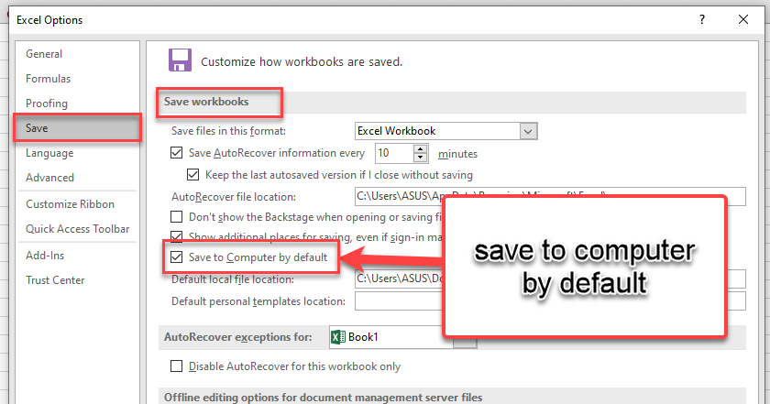Screen dimensions: 770x404
Task: Open the General options category
Action: (44, 54)
